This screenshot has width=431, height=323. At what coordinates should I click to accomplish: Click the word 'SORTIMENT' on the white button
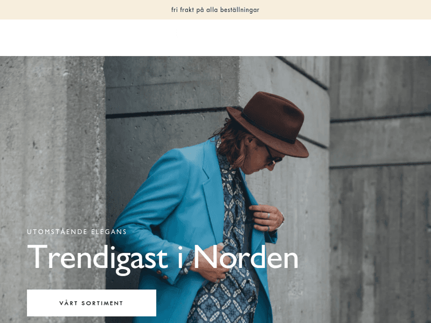(x=102, y=303)
